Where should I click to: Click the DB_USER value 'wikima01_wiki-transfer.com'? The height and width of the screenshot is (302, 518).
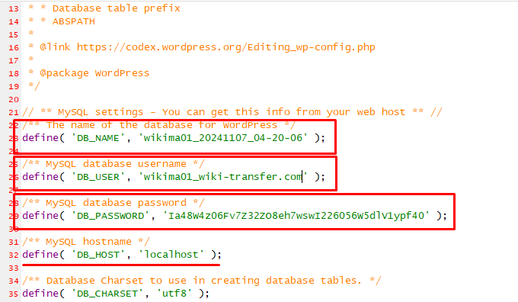[x=223, y=177]
